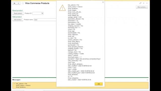The width and height of the screenshot is (161, 91).
Task: Click the Woo Commerse Products title
Action: (x=37, y=3)
